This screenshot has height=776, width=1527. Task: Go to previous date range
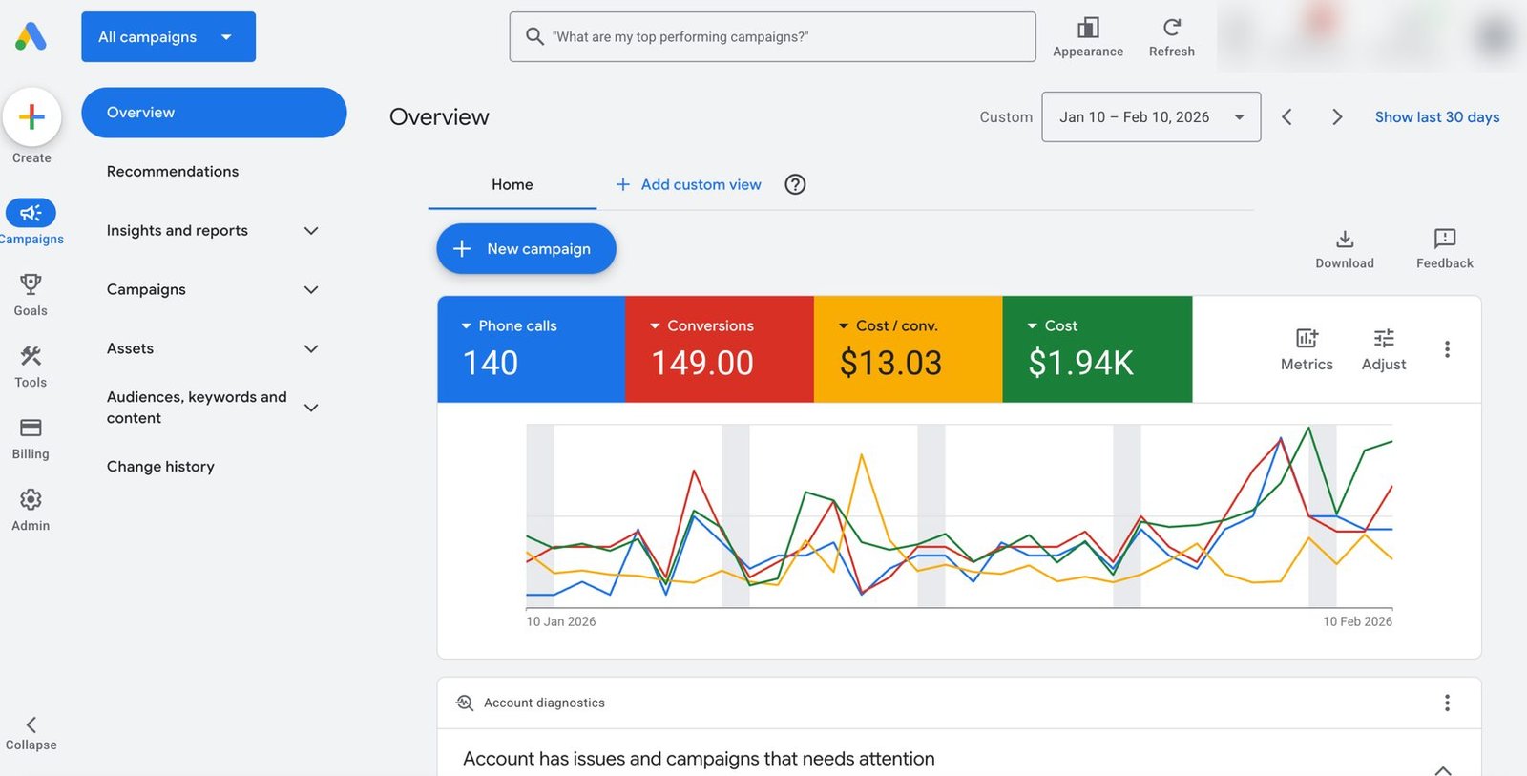1286,116
